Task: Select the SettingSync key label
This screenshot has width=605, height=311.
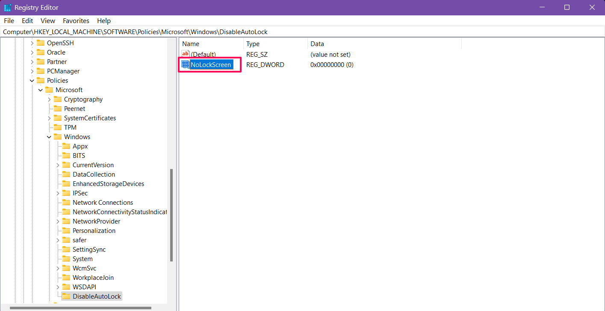Action: point(89,249)
